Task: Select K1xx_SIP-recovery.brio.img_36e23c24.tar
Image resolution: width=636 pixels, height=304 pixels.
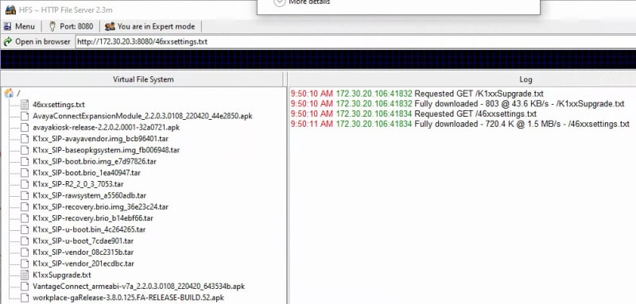Action: coord(101,206)
